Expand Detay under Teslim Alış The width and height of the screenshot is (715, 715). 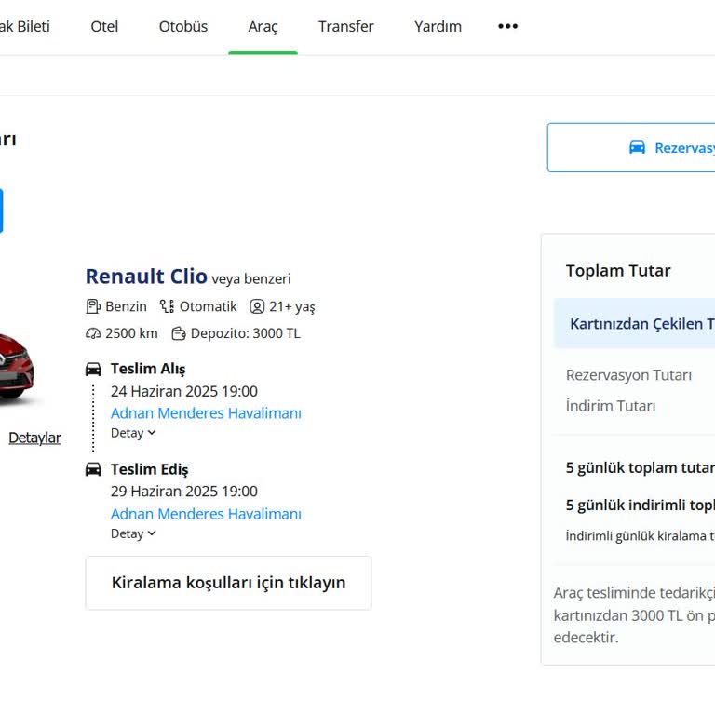[x=133, y=433]
